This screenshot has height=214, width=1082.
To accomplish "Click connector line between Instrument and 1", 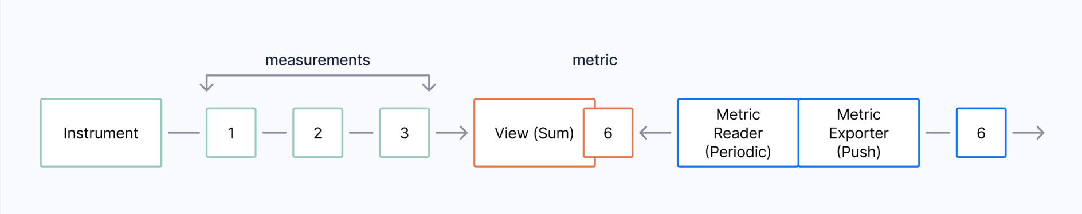I will coord(184,133).
